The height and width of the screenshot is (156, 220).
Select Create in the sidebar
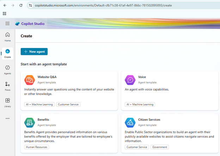click(7, 54)
